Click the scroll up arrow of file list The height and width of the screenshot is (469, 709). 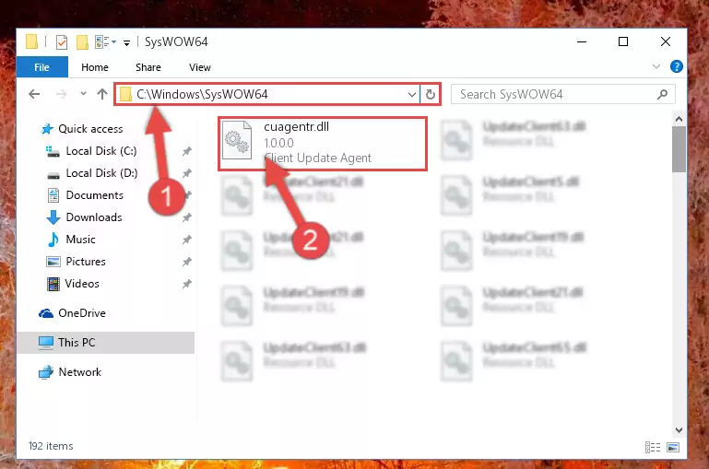coord(679,119)
